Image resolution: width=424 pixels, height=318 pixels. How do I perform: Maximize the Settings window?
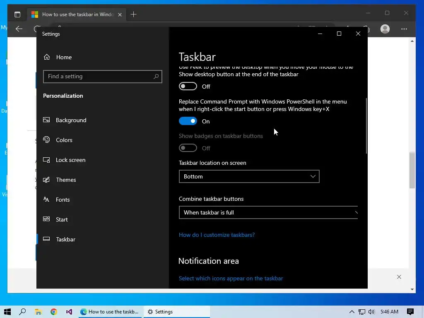339,34
